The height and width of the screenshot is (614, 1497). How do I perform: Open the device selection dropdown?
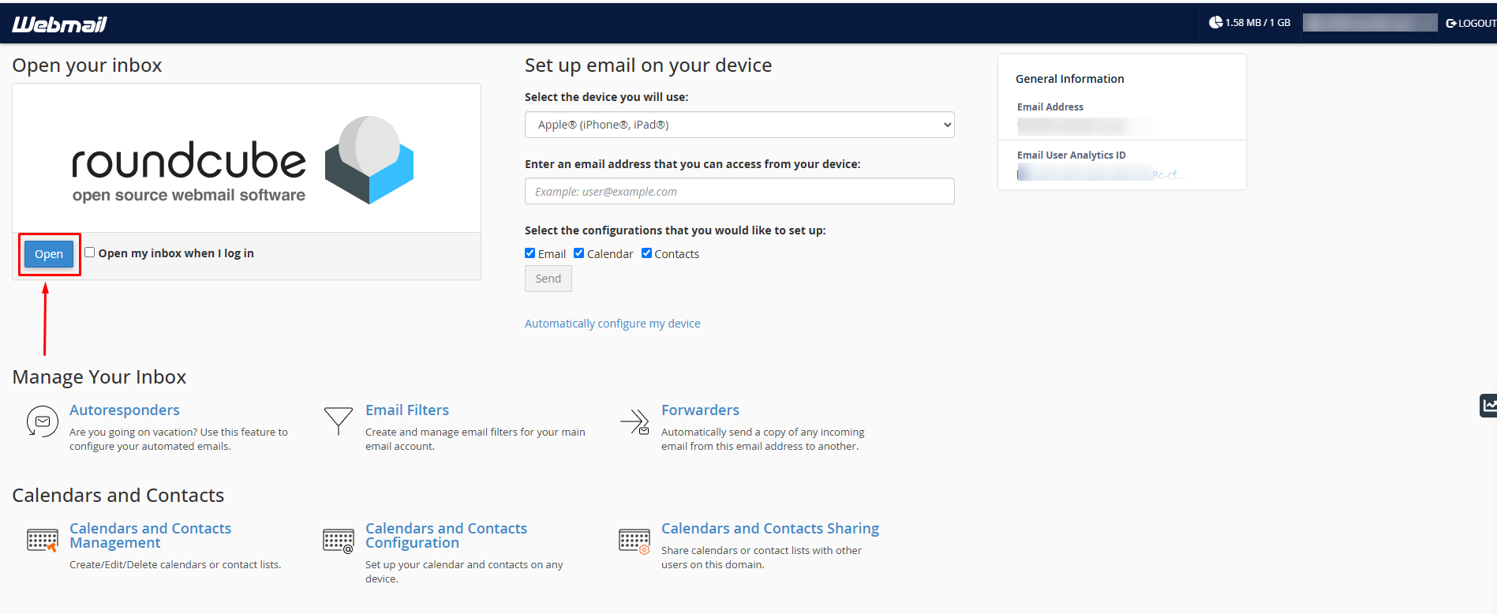[x=739, y=125]
